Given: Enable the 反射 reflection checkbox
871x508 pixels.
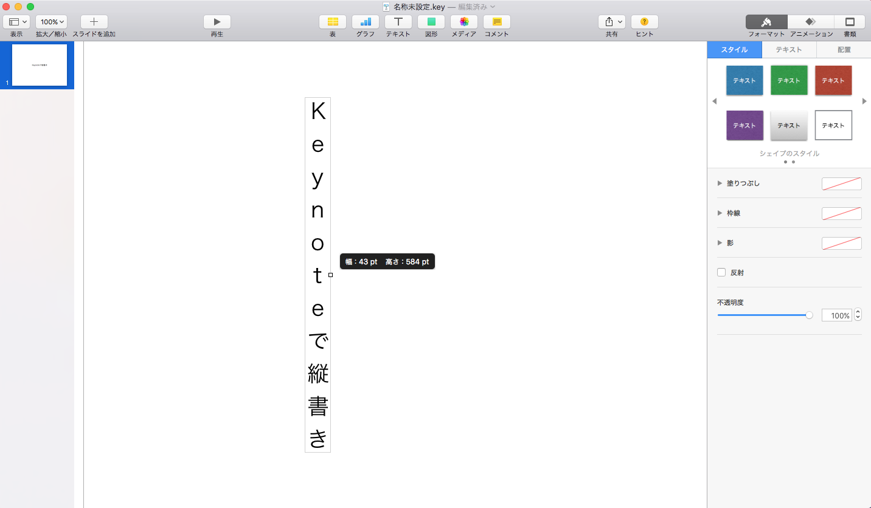Looking at the screenshot, I should (x=722, y=272).
